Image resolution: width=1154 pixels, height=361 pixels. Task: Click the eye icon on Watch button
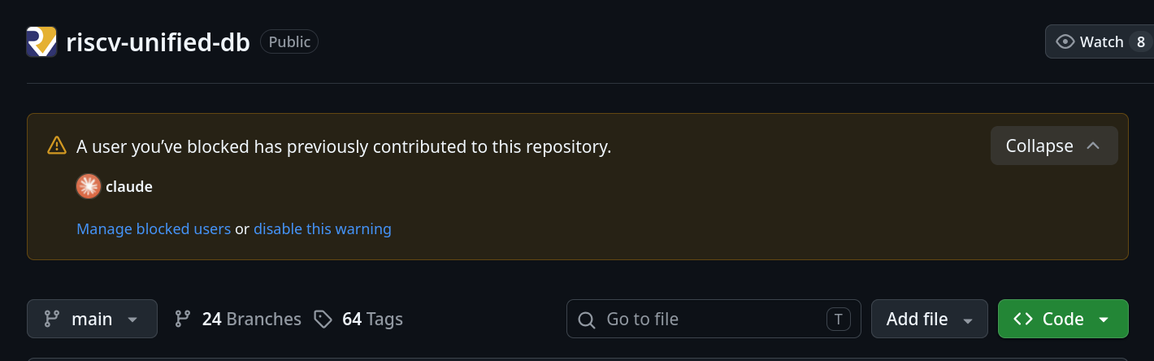[x=1065, y=41]
